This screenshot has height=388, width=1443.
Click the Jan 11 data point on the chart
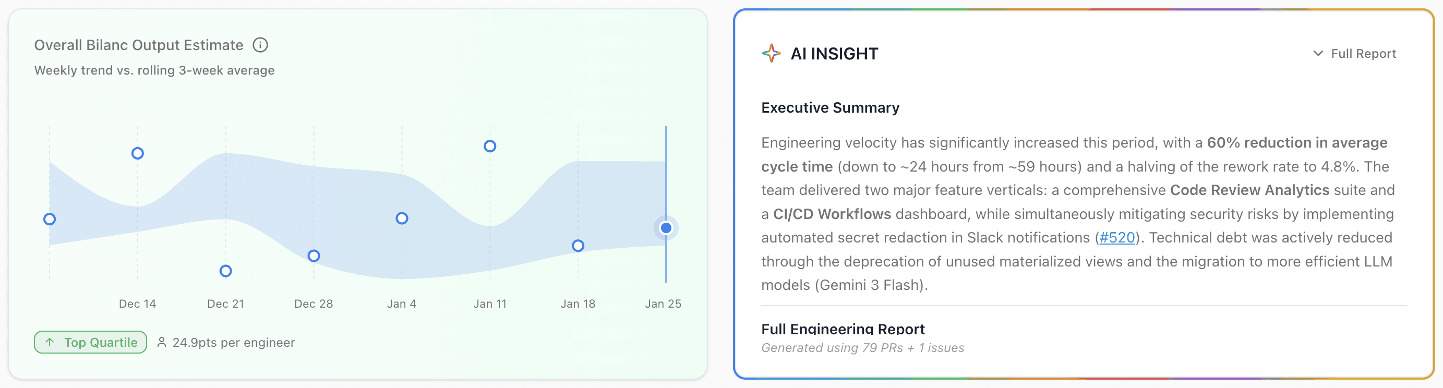490,145
